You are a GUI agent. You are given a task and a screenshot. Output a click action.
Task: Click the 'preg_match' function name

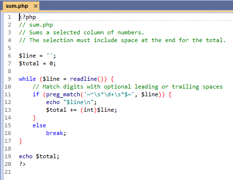pos(63,94)
